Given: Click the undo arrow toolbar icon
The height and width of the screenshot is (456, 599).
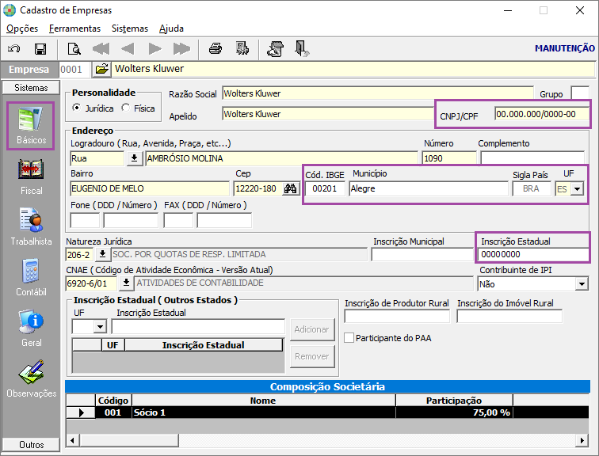Looking at the screenshot, I should 13,49.
